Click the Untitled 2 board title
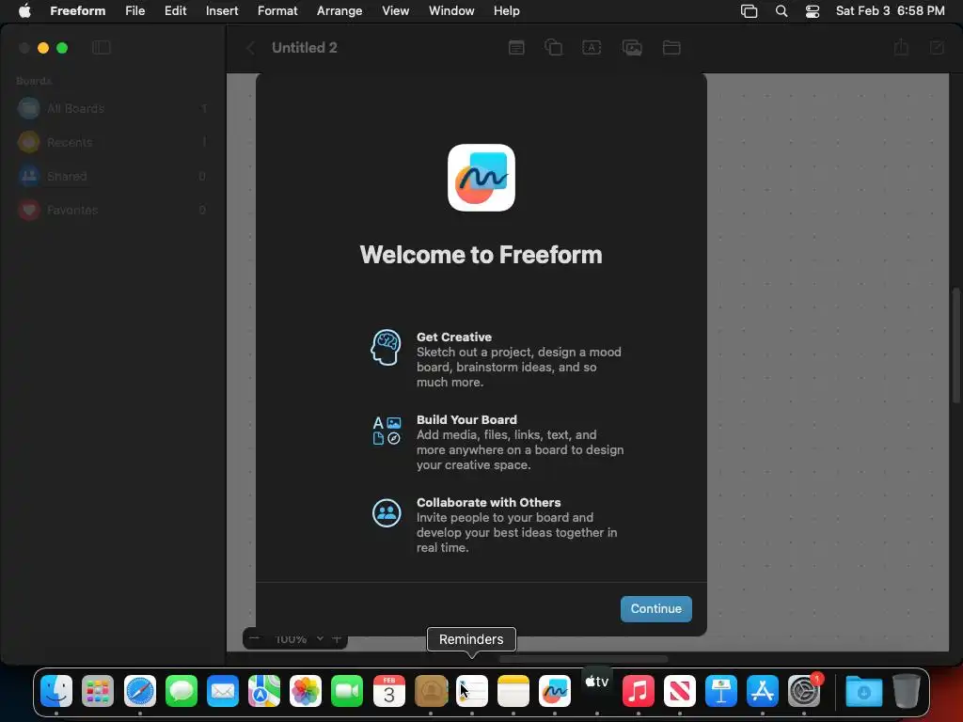The height and width of the screenshot is (722, 963). click(304, 48)
